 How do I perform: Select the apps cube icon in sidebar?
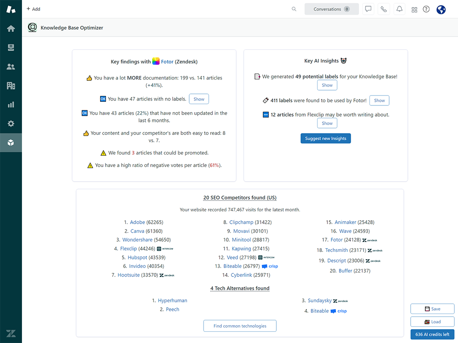coord(11,143)
